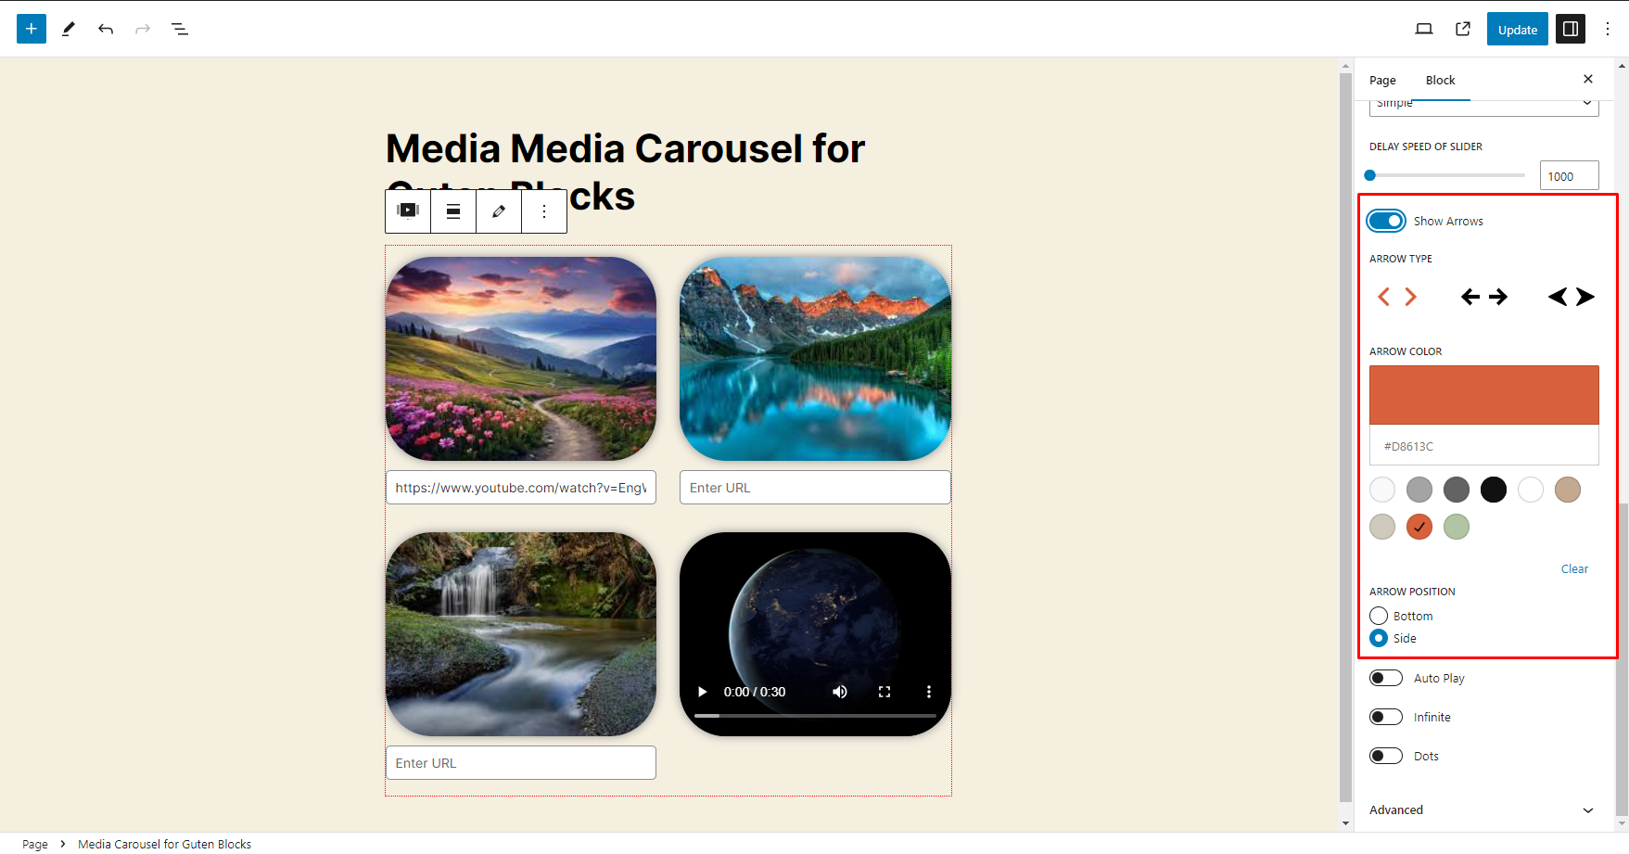
Task: Click Page in the breadcrumb
Action: 35,844
